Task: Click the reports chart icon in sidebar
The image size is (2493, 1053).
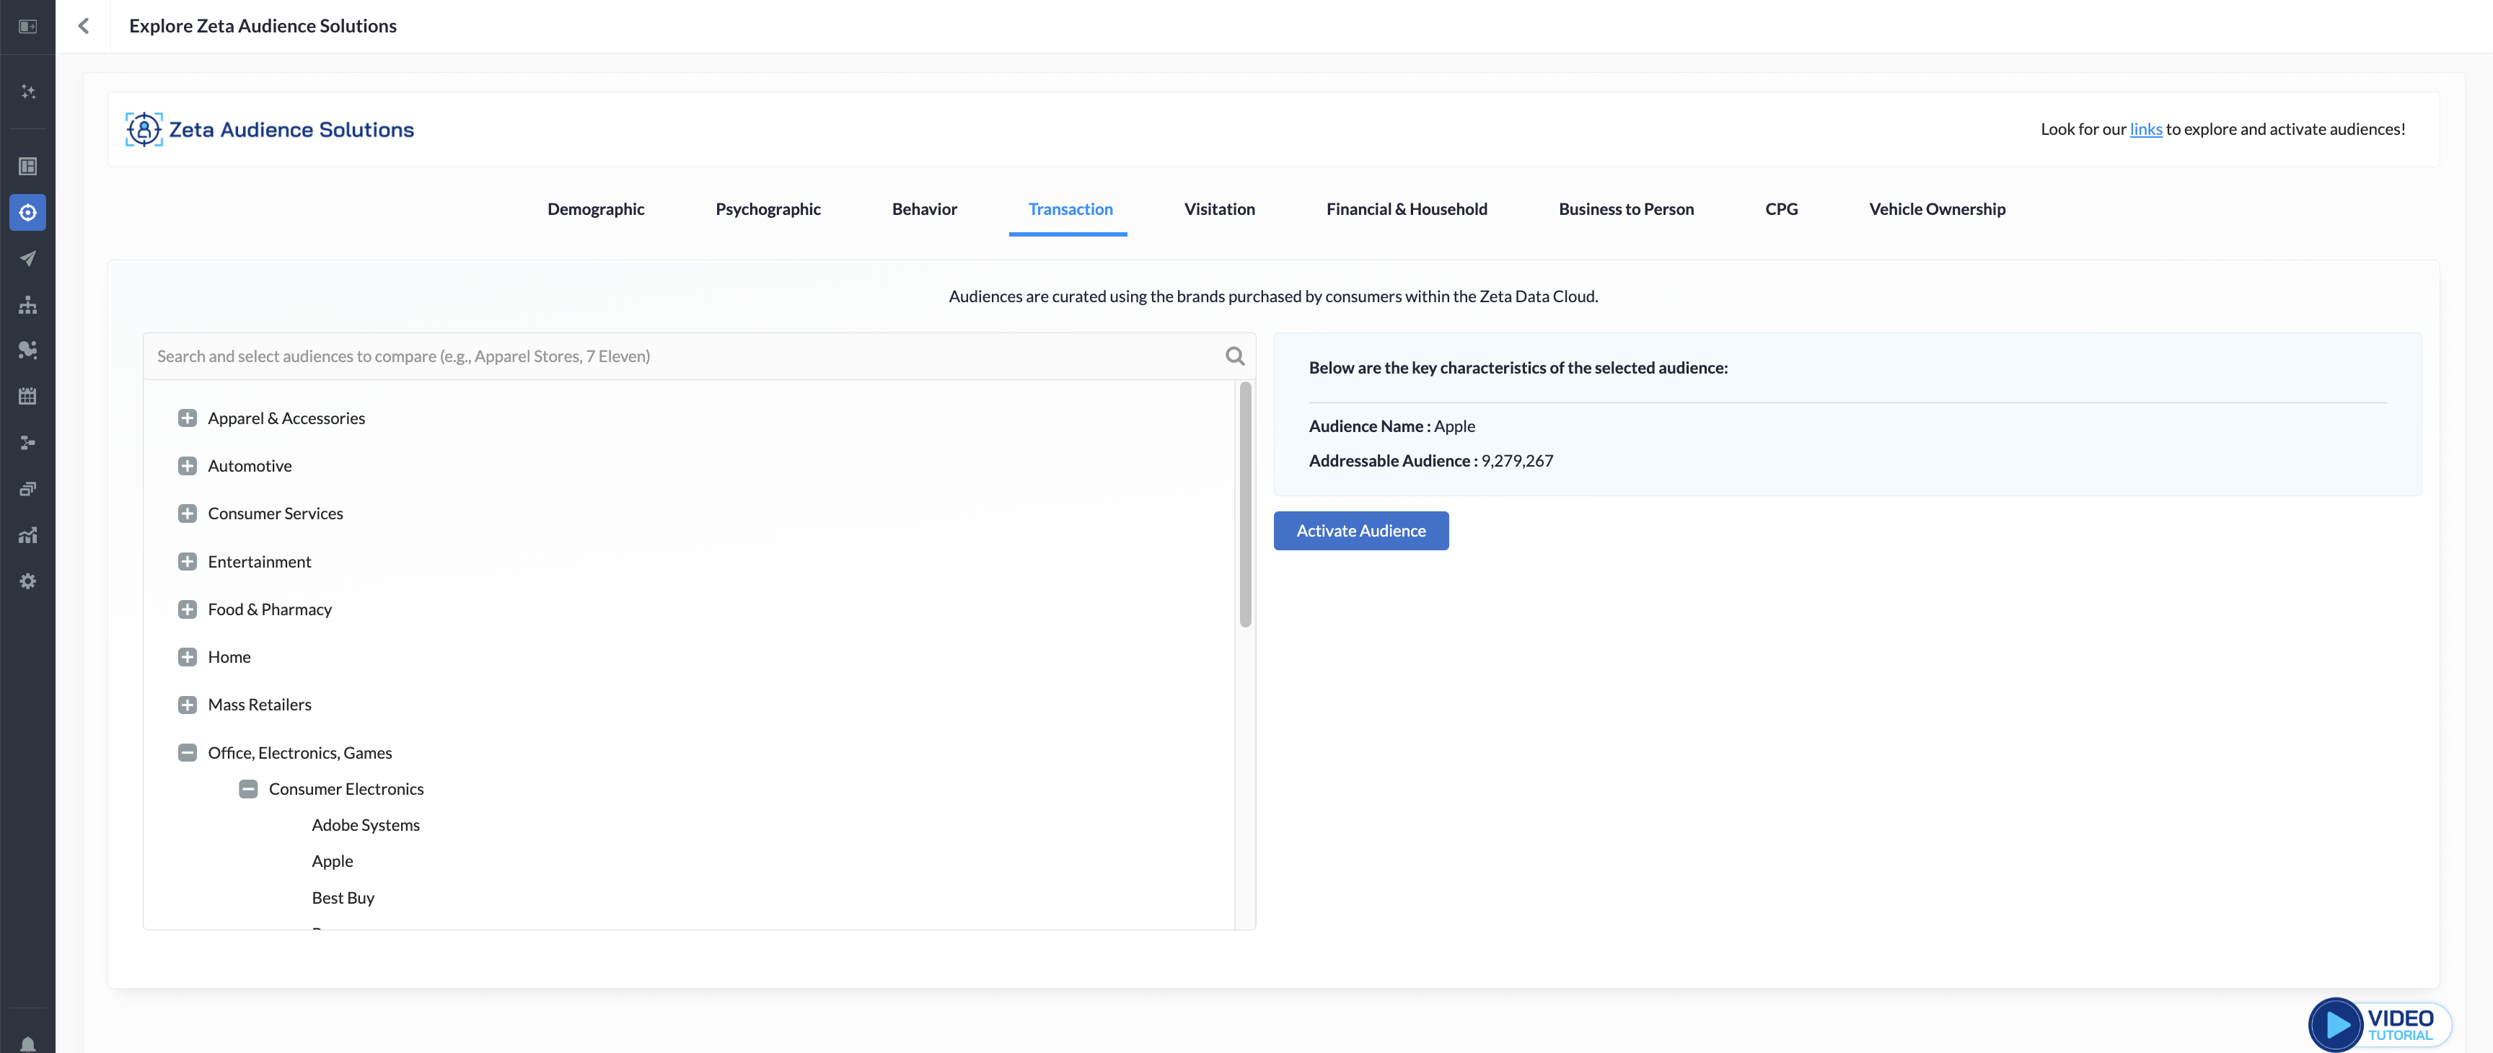Action: [x=27, y=535]
